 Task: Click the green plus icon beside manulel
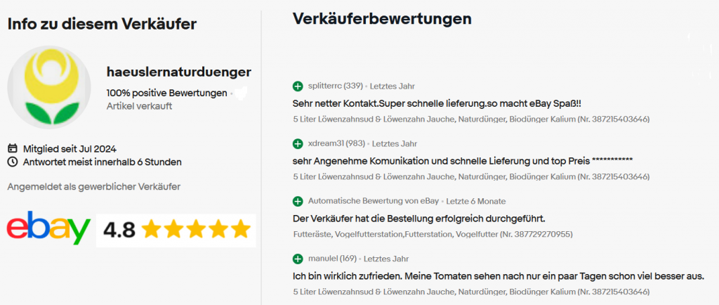point(298,259)
